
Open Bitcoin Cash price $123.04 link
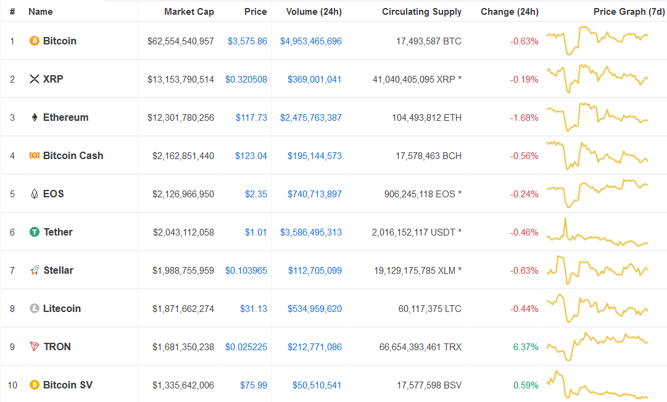pyautogui.click(x=251, y=156)
